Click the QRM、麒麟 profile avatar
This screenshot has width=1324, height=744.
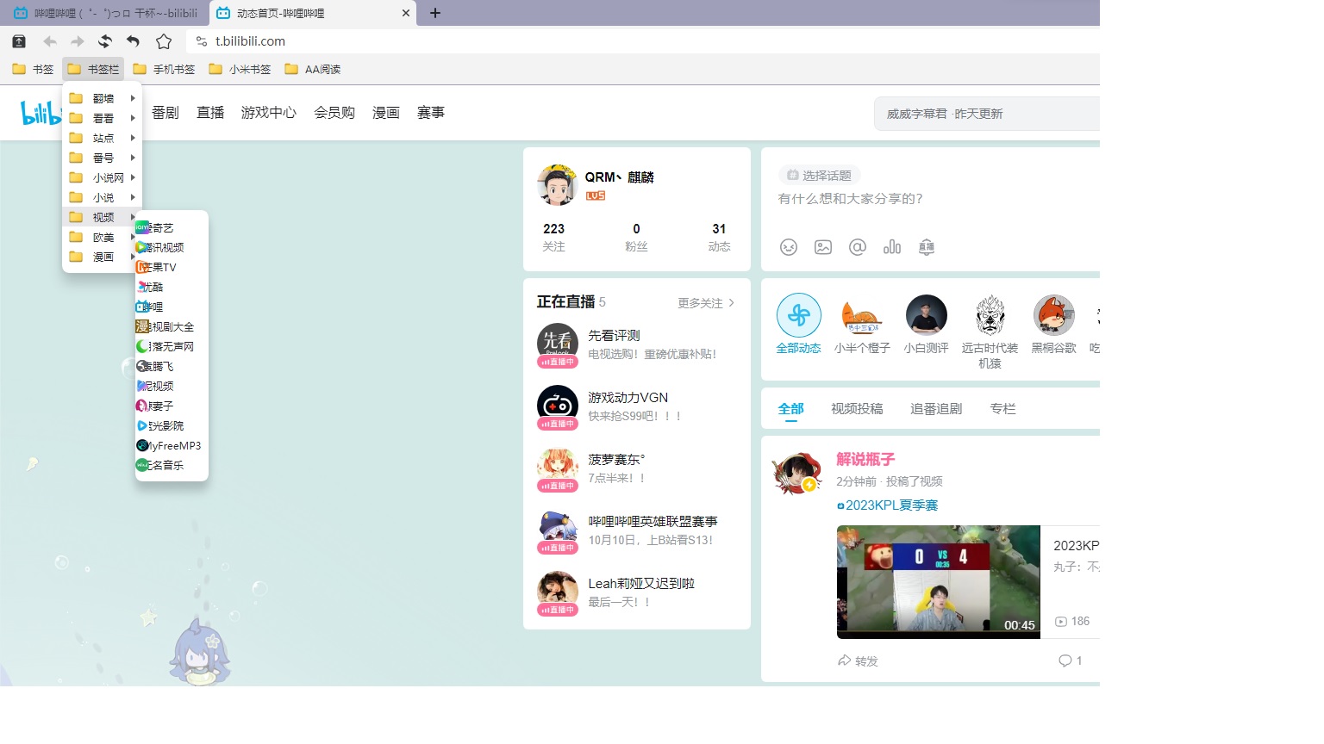click(x=557, y=184)
